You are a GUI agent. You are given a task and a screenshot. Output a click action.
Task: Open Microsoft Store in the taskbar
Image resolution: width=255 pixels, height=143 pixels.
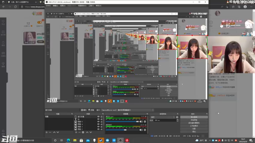[x=81, y=140]
